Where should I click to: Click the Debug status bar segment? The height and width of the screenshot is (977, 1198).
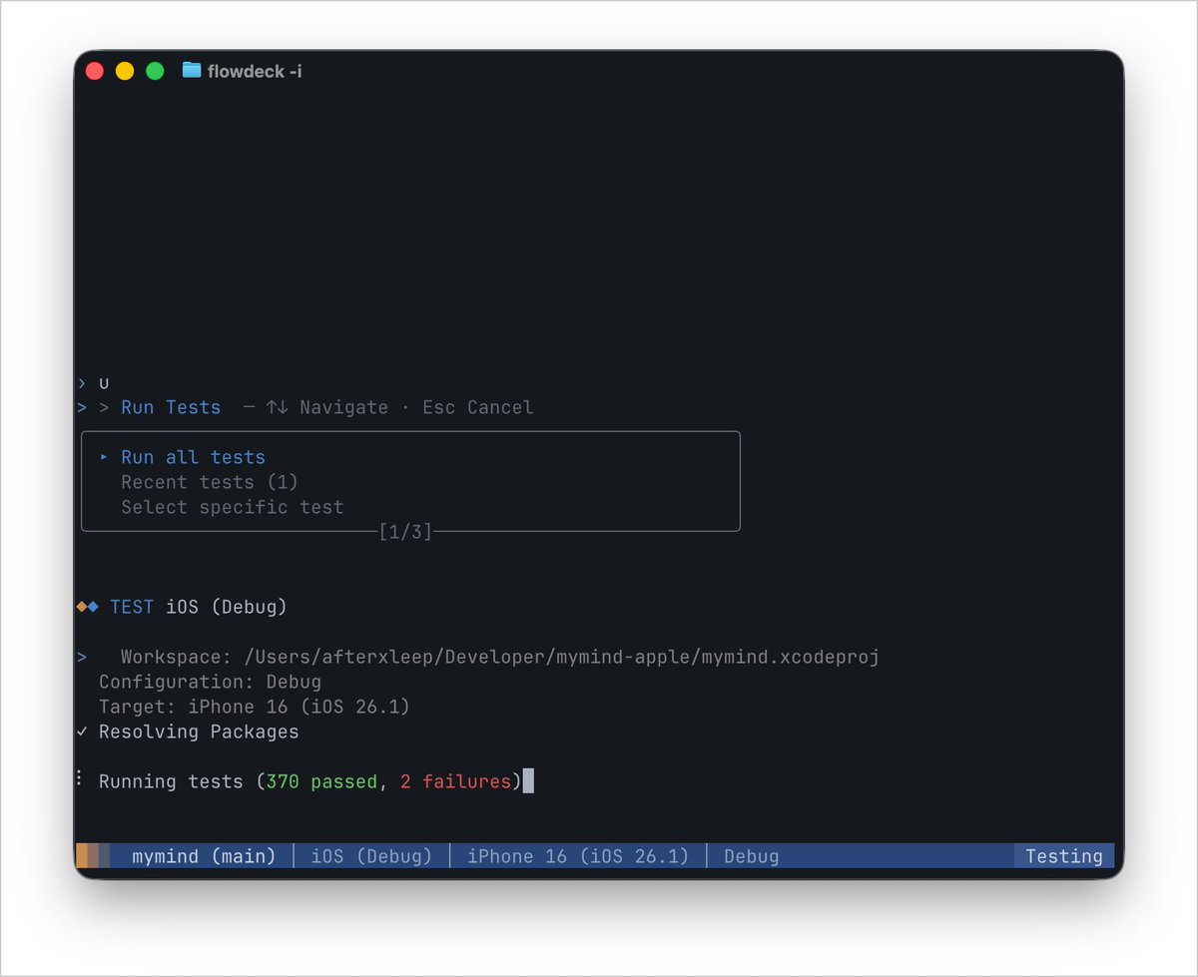pos(751,856)
